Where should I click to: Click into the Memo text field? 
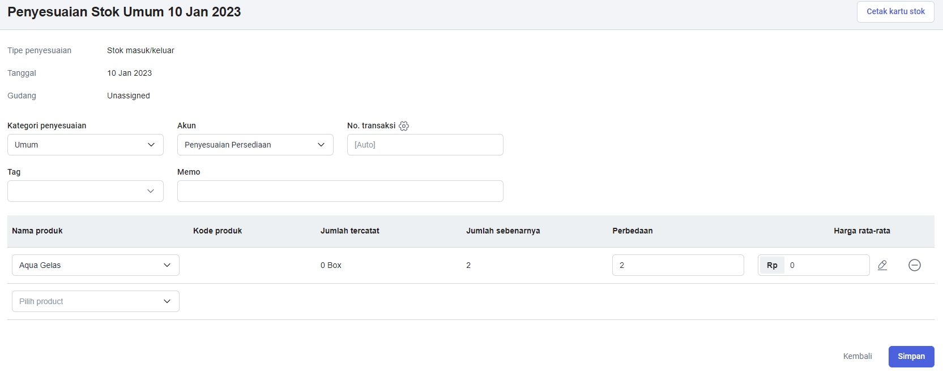340,191
